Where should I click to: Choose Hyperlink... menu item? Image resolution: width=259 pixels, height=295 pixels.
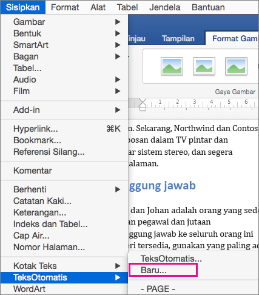[64, 129]
